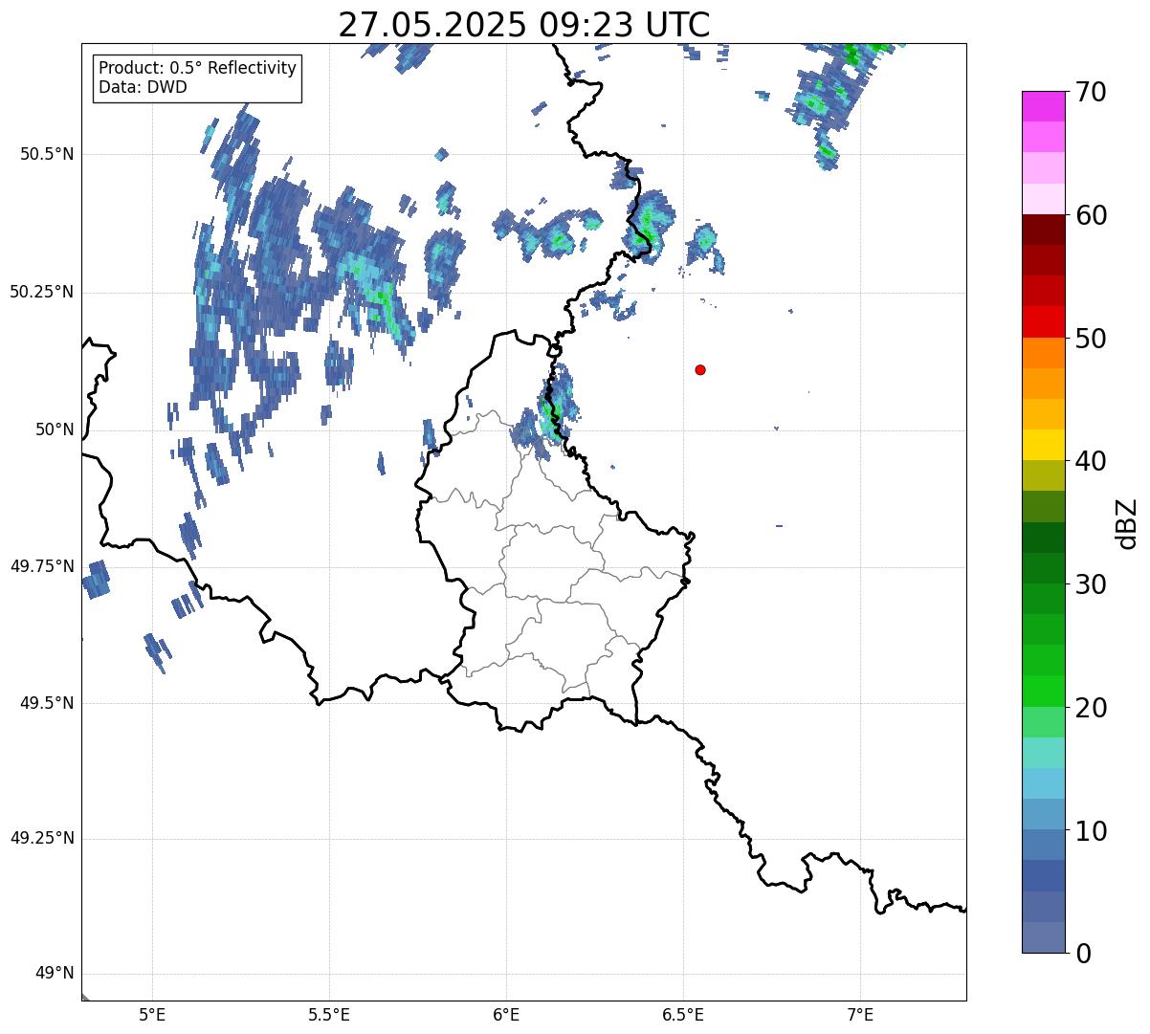Viewport: 1150px width, 1034px height.
Task: Click the magenta swatch atop the colorbar
Action: point(1043,106)
